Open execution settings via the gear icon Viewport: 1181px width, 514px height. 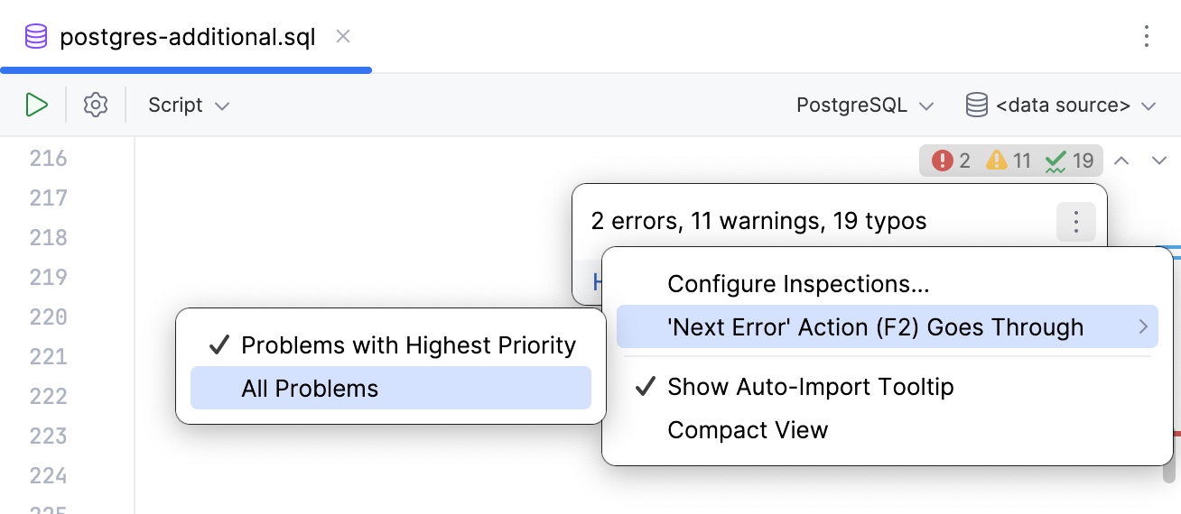[96, 105]
